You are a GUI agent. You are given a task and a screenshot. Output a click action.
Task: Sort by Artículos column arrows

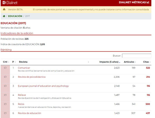(135, 62)
